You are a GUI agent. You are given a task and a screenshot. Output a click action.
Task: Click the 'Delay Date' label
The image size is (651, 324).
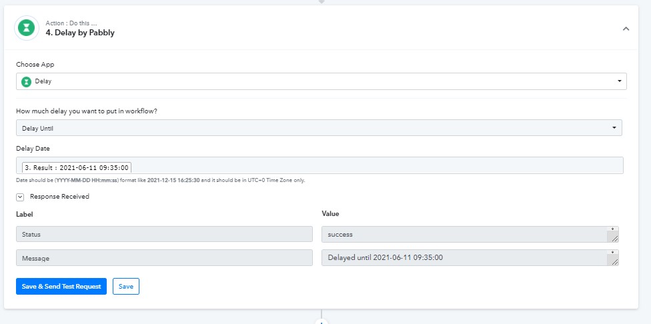(x=33, y=148)
